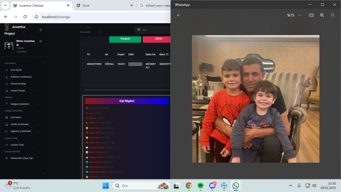Image resolution: width=341 pixels, height=192 pixels.
Task: Open the Windows Start menu
Action: click(106, 185)
